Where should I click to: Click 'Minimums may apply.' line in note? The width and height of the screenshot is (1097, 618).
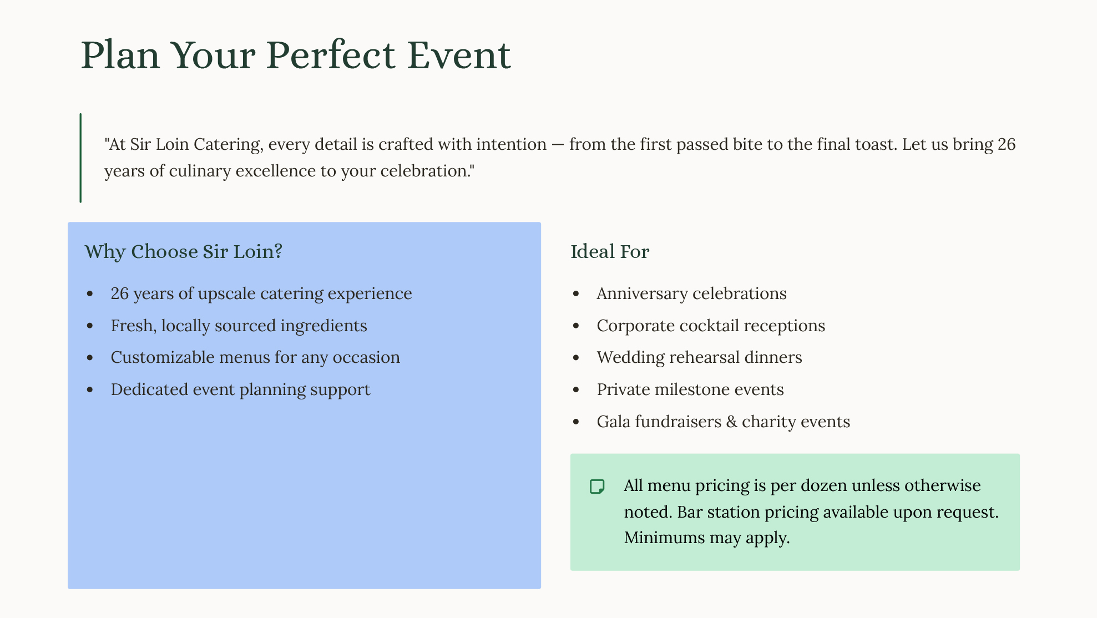coord(706,538)
